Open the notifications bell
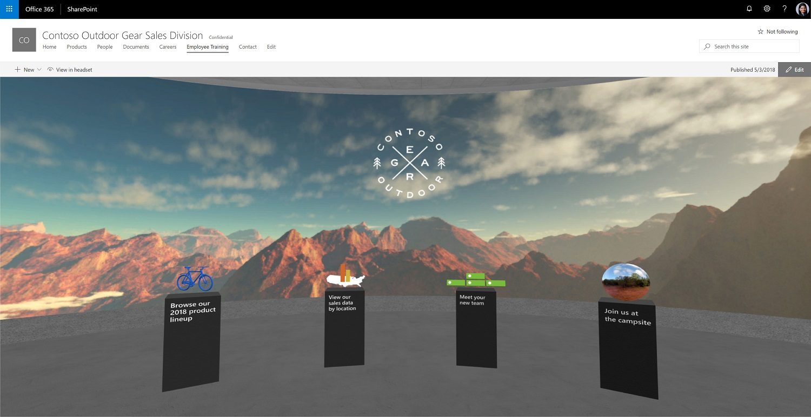 (749, 9)
